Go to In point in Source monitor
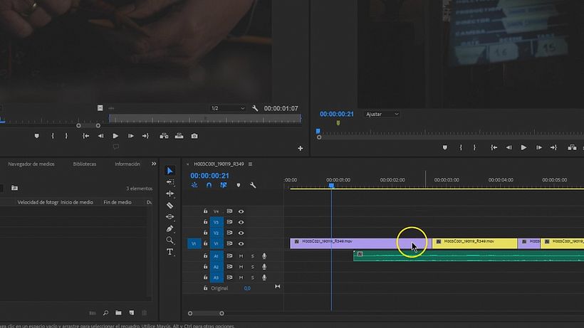 85,136
